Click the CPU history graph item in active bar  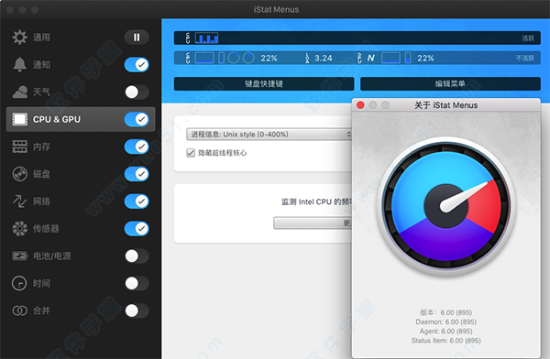coord(206,38)
